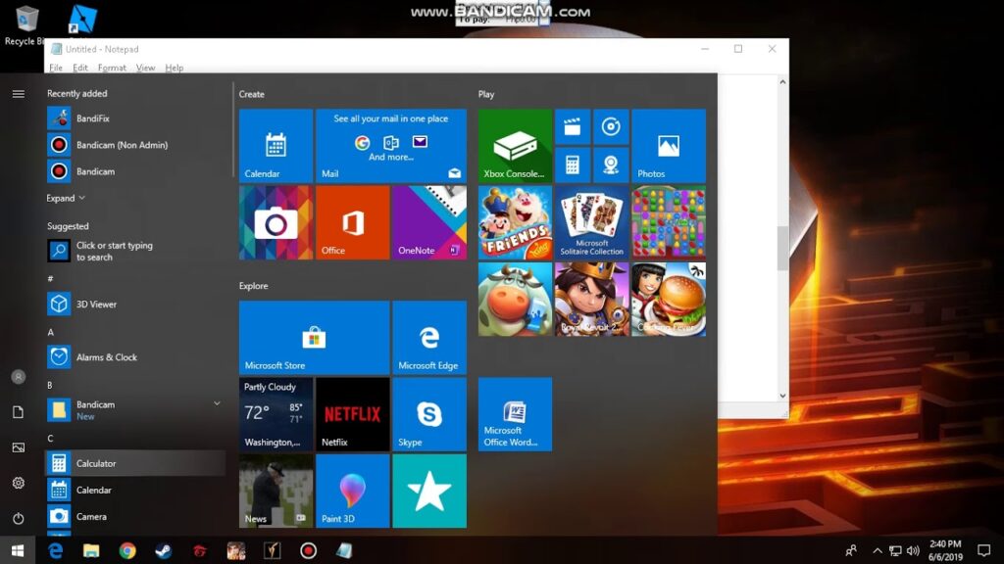Open the Candy Crush Friends tile

(516, 222)
